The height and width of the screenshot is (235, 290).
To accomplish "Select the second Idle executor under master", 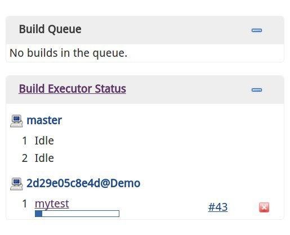I will click(44, 158).
